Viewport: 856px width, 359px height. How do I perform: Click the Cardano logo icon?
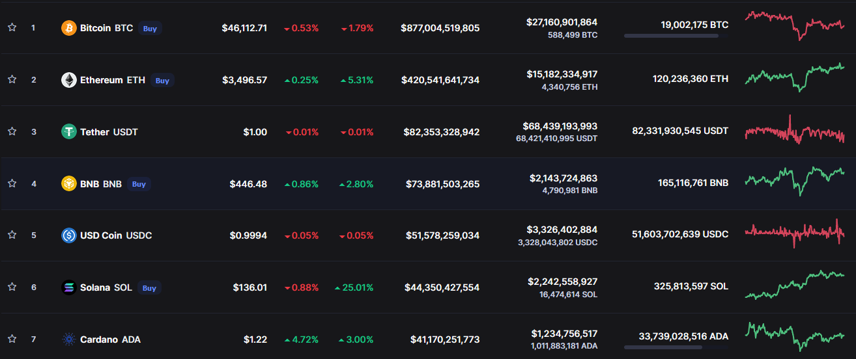click(69, 339)
